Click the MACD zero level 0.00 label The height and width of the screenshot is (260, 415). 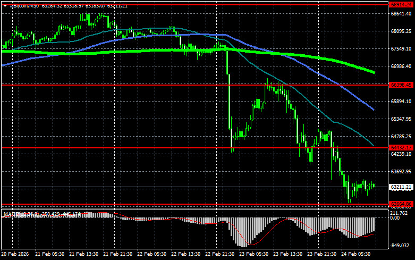click(395, 218)
